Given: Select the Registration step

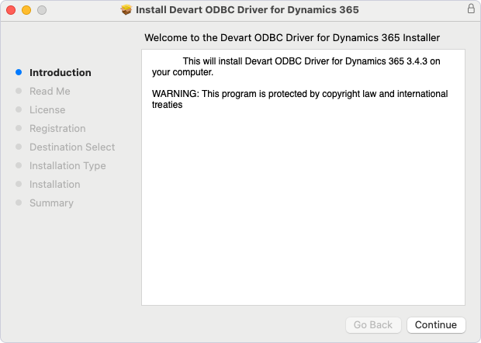Looking at the screenshot, I should click(x=57, y=129).
